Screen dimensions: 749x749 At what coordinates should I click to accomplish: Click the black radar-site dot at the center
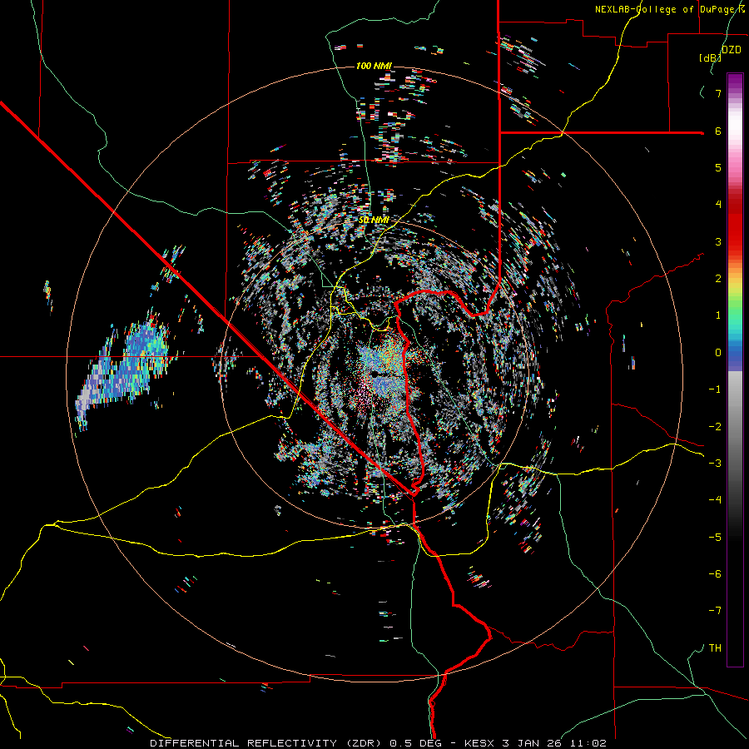pyautogui.click(x=376, y=373)
